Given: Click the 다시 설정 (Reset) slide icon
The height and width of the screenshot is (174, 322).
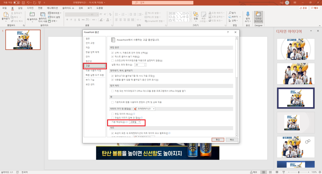Looking at the screenshot, I should pyautogui.click(x=49, y=17).
